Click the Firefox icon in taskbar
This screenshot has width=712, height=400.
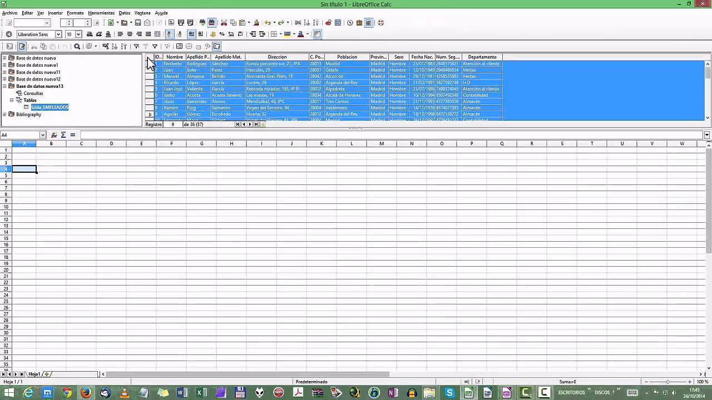point(86,393)
